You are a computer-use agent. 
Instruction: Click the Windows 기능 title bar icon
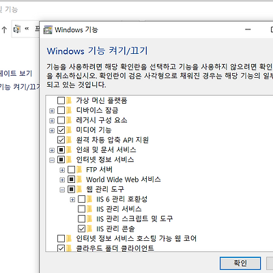click(48, 30)
